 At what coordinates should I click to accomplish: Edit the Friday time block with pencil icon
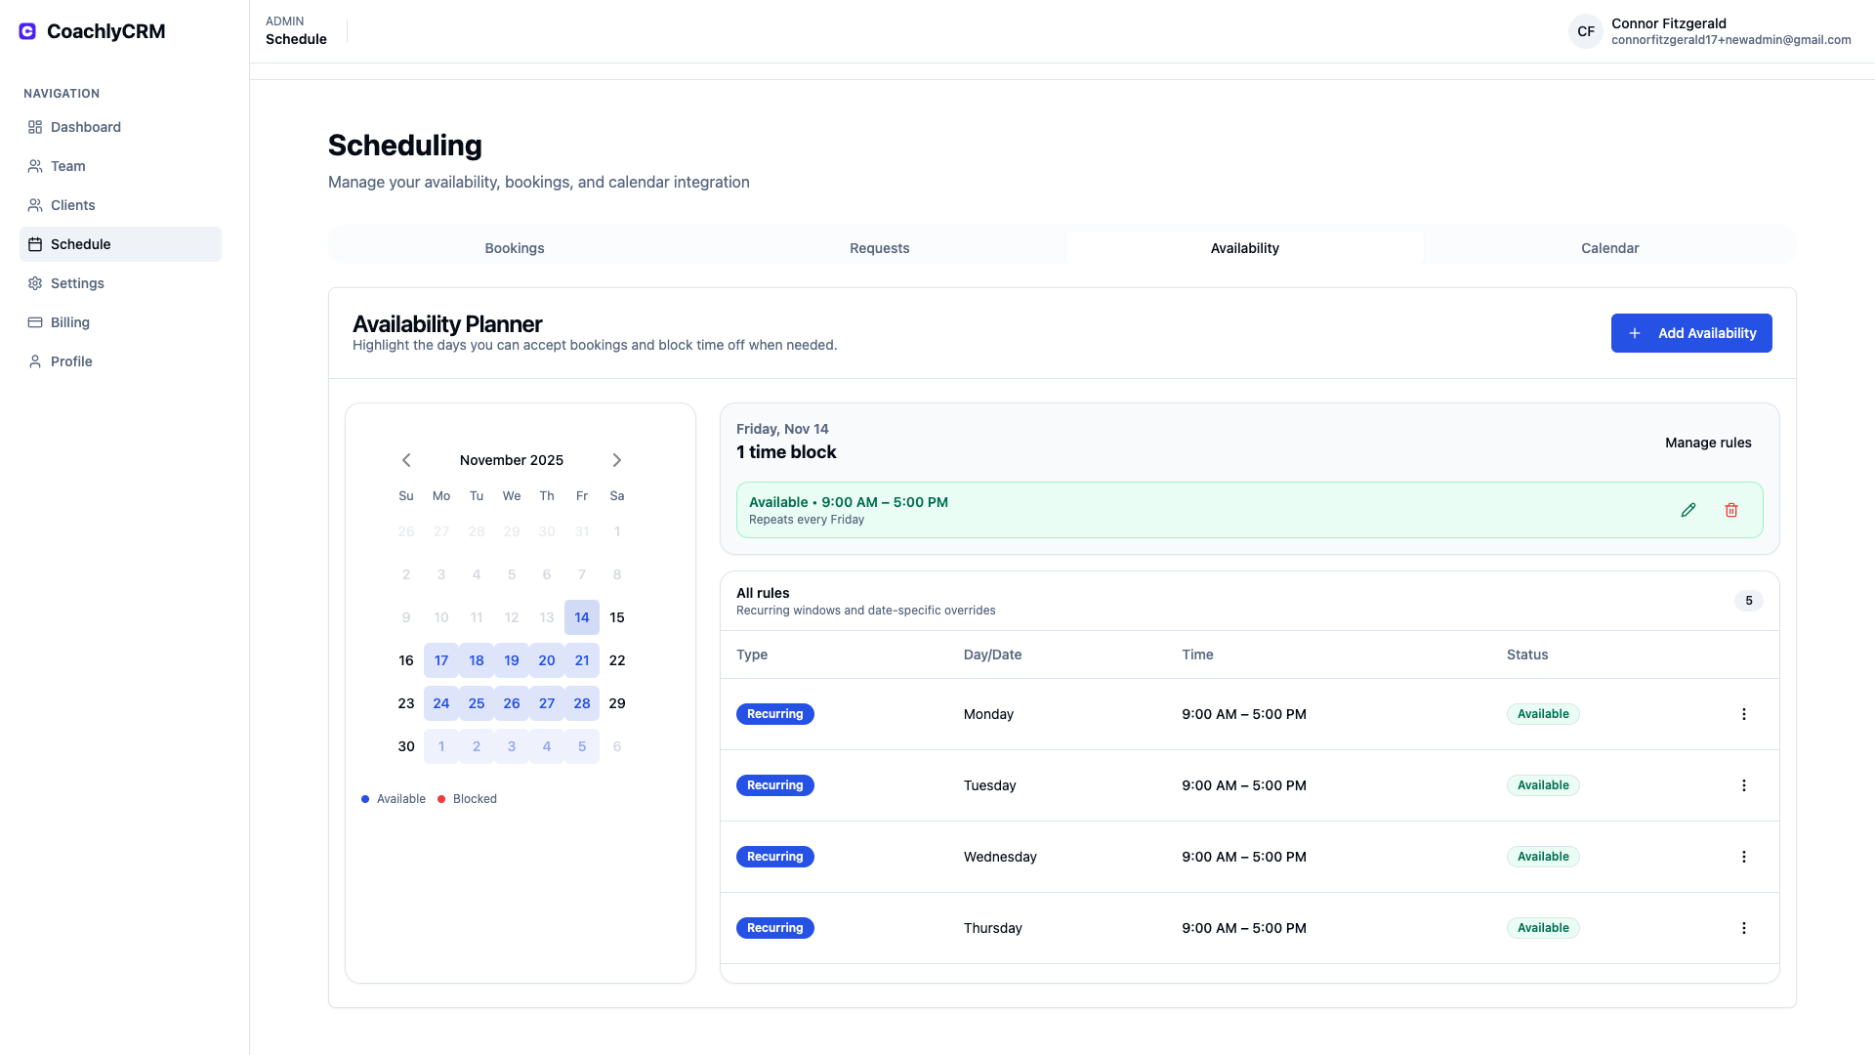[x=1689, y=510]
